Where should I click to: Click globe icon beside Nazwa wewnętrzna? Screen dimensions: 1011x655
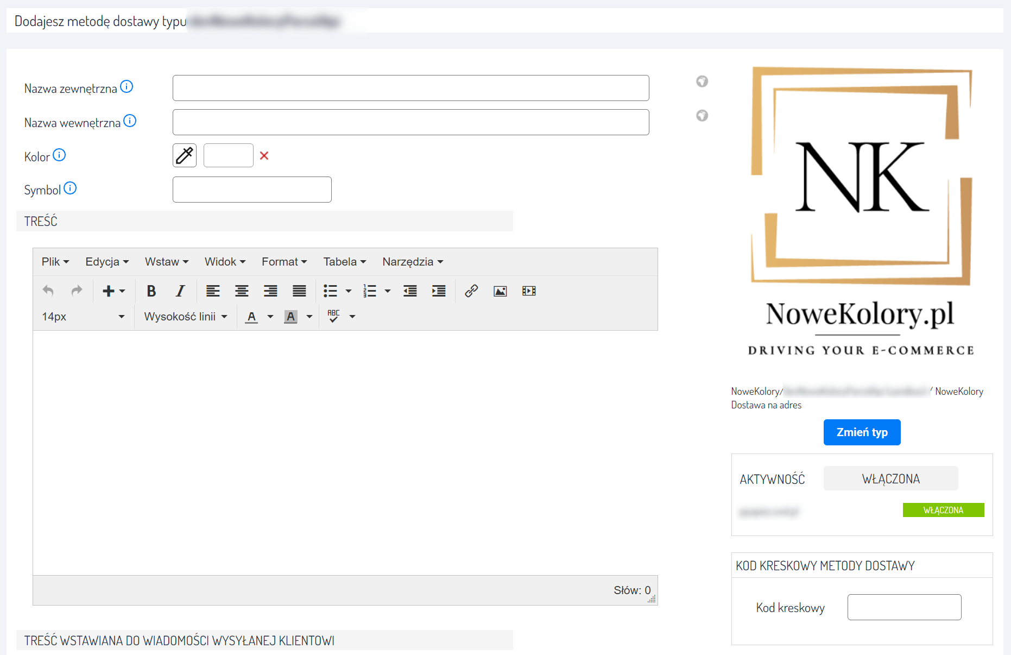pyautogui.click(x=702, y=116)
